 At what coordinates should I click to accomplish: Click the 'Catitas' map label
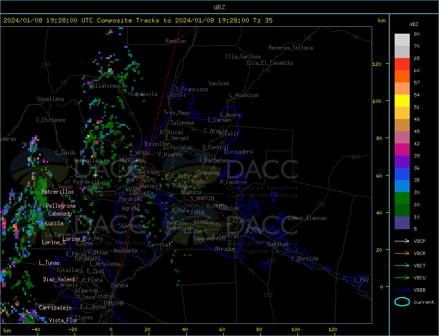point(278,244)
